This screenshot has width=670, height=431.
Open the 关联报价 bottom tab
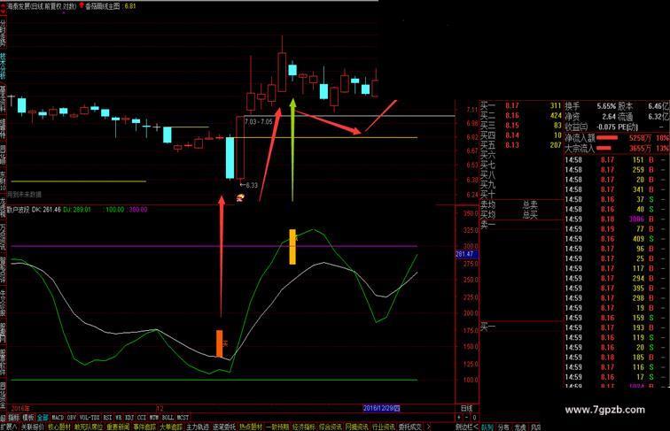pos(33,427)
